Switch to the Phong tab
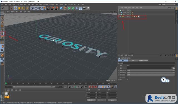Screen dimensions: 178x104 point(143,61)
